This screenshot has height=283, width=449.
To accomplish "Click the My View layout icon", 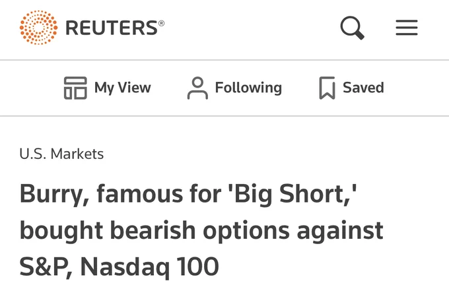I will [x=75, y=88].
